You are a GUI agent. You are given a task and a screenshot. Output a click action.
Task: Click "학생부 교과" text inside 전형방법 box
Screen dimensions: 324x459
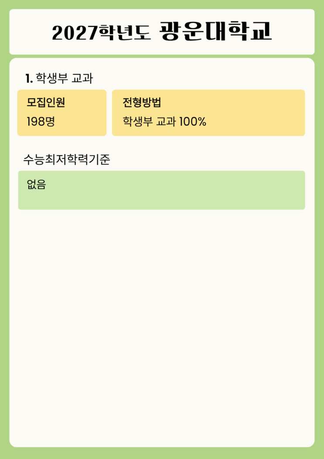tap(149, 121)
